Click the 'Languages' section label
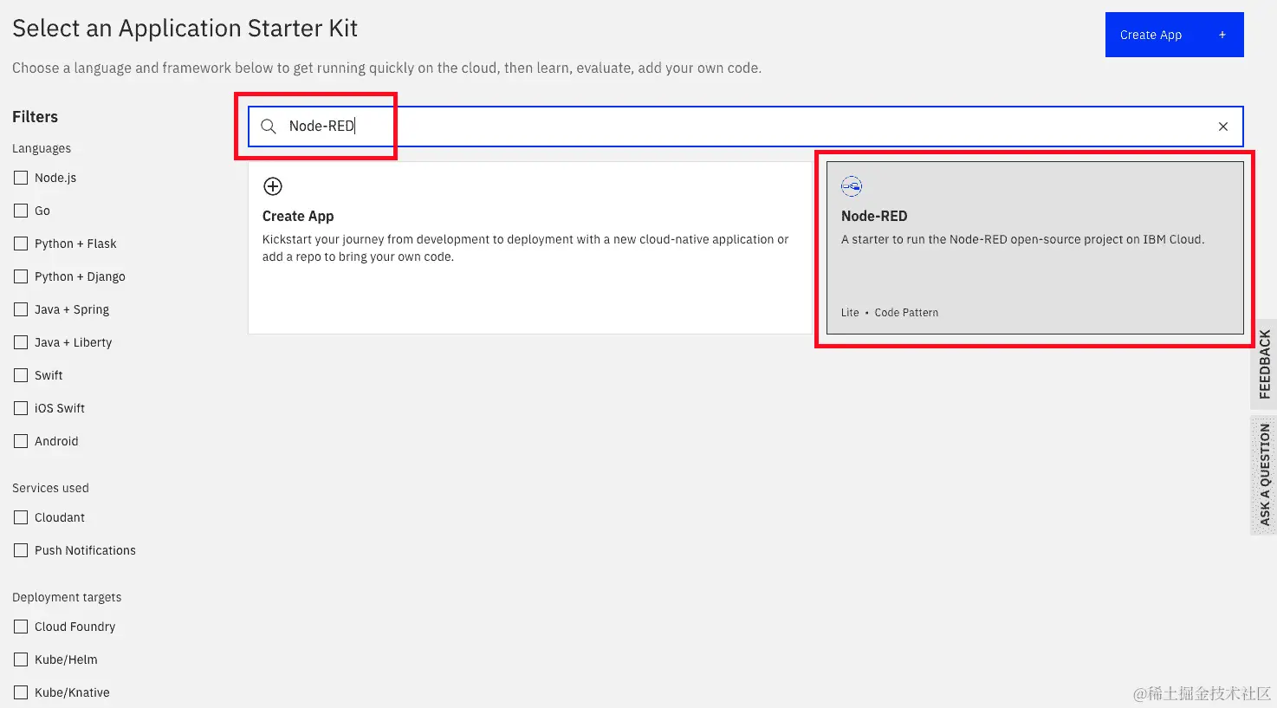1277x708 pixels. [x=42, y=148]
